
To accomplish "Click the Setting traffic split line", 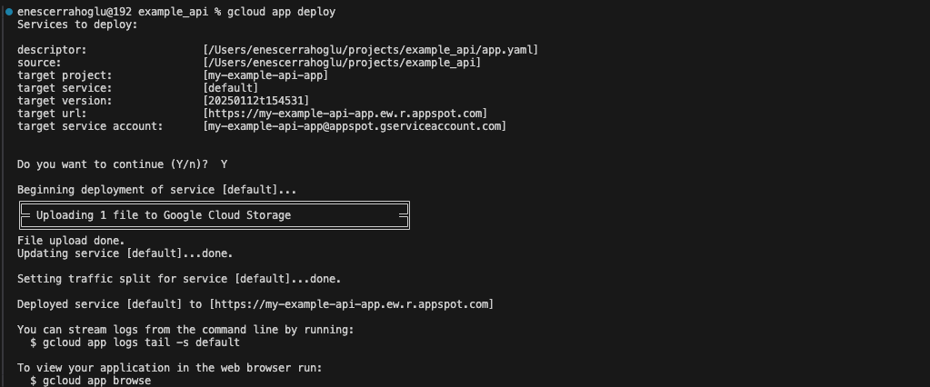I will [179, 279].
